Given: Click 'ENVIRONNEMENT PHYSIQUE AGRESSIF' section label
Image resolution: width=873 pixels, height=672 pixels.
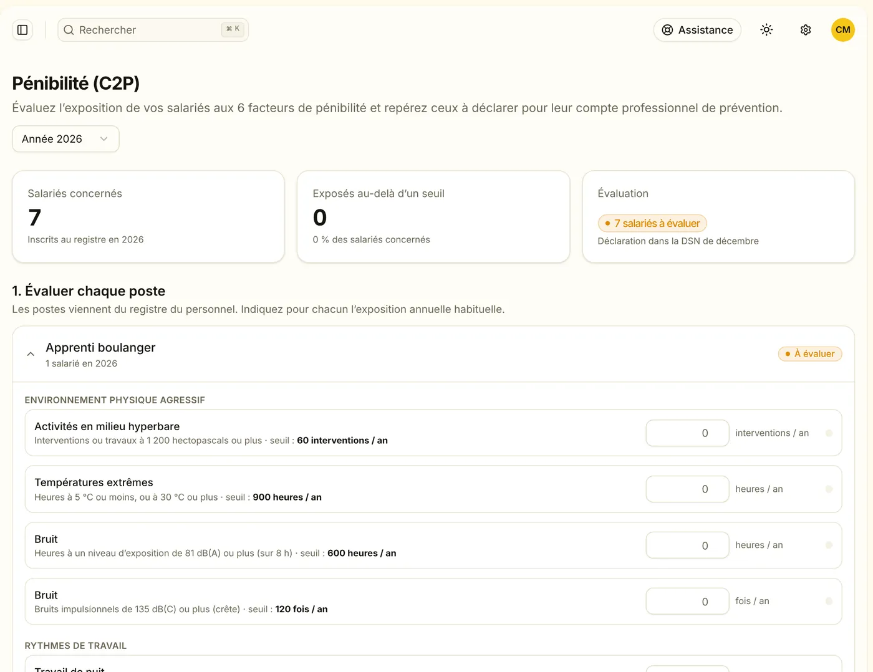Looking at the screenshot, I should click(x=115, y=400).
